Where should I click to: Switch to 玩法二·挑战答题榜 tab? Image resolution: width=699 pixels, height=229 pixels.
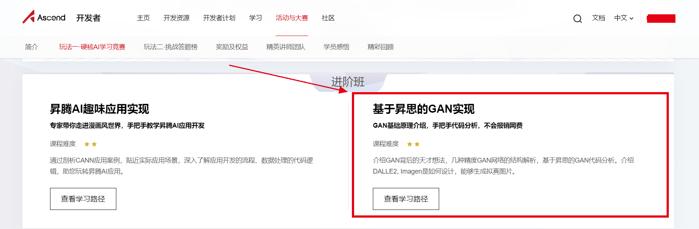[x=170, y=47]
